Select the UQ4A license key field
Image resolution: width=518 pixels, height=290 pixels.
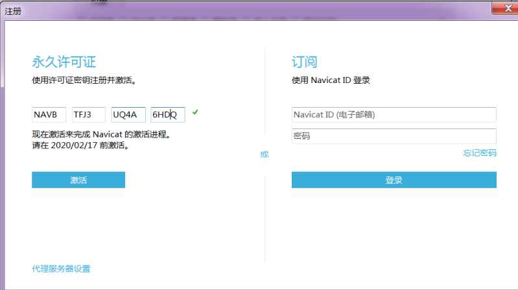[x=128, y=115]
